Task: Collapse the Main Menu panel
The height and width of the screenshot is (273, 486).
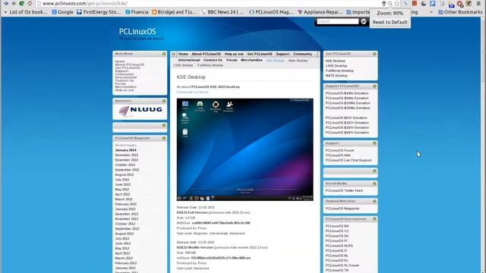Action: tap(164, 54)
